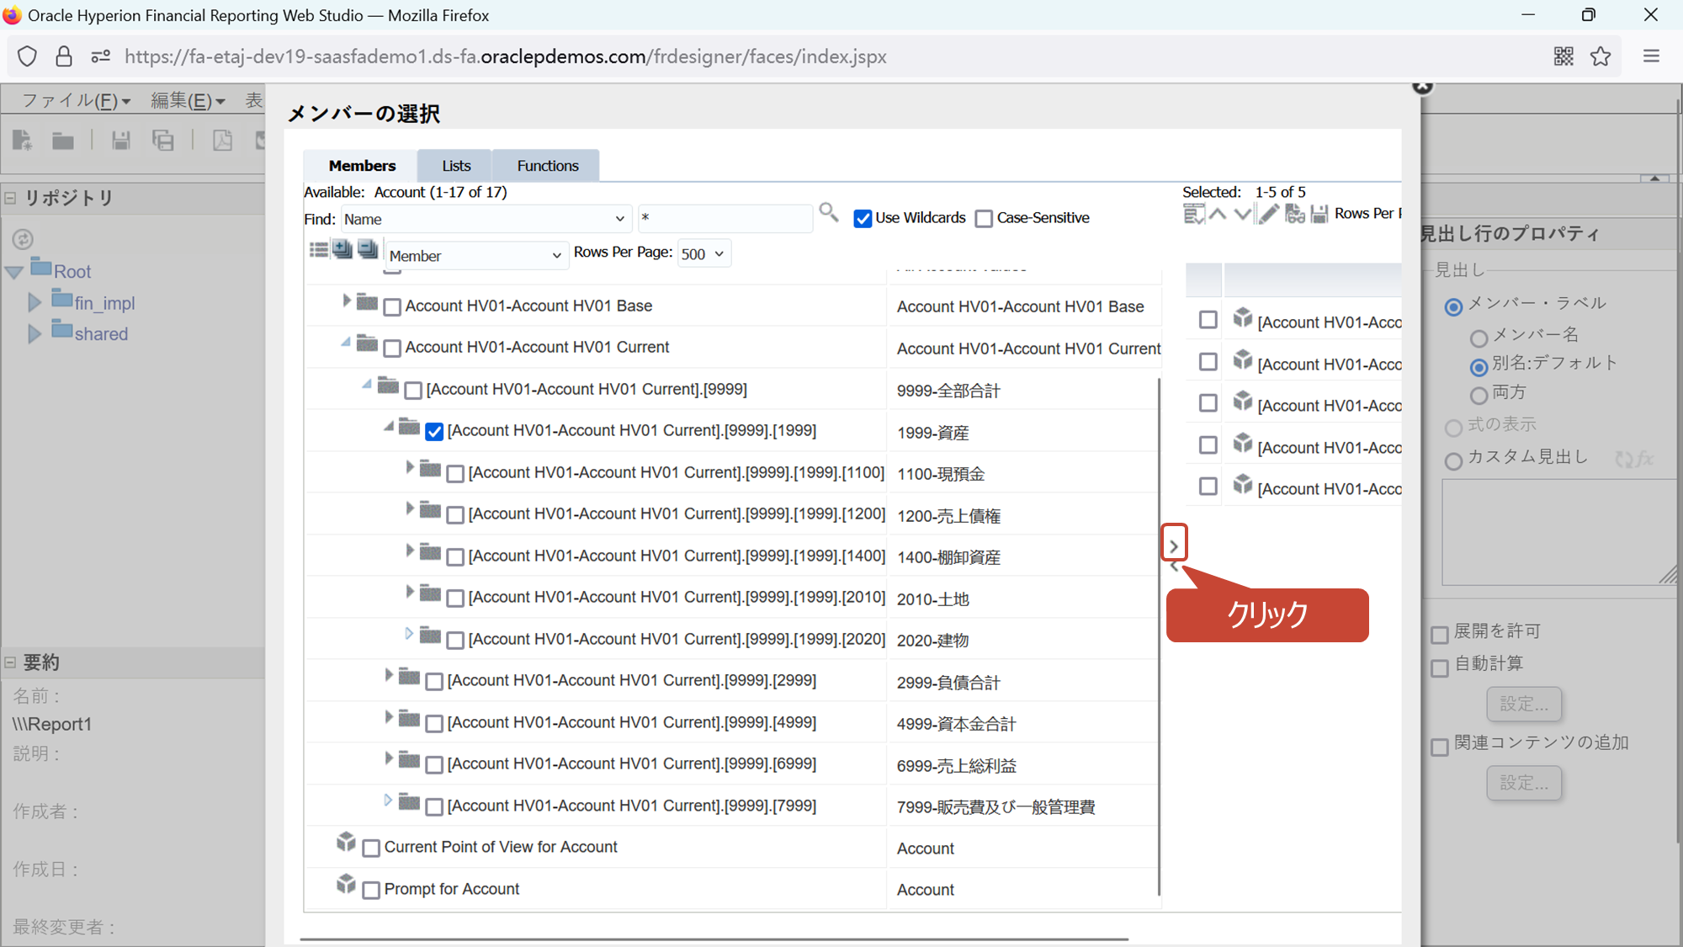The image size is (1683, 947).
Task: Click the search magnifier icon beside Find field
Action: [x=828, y=213]
